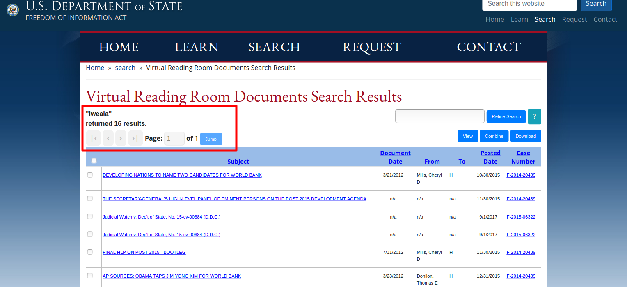Open THE SECRETARY-GENERAL'S HIGH-LEVEL PANEL document

234,199
